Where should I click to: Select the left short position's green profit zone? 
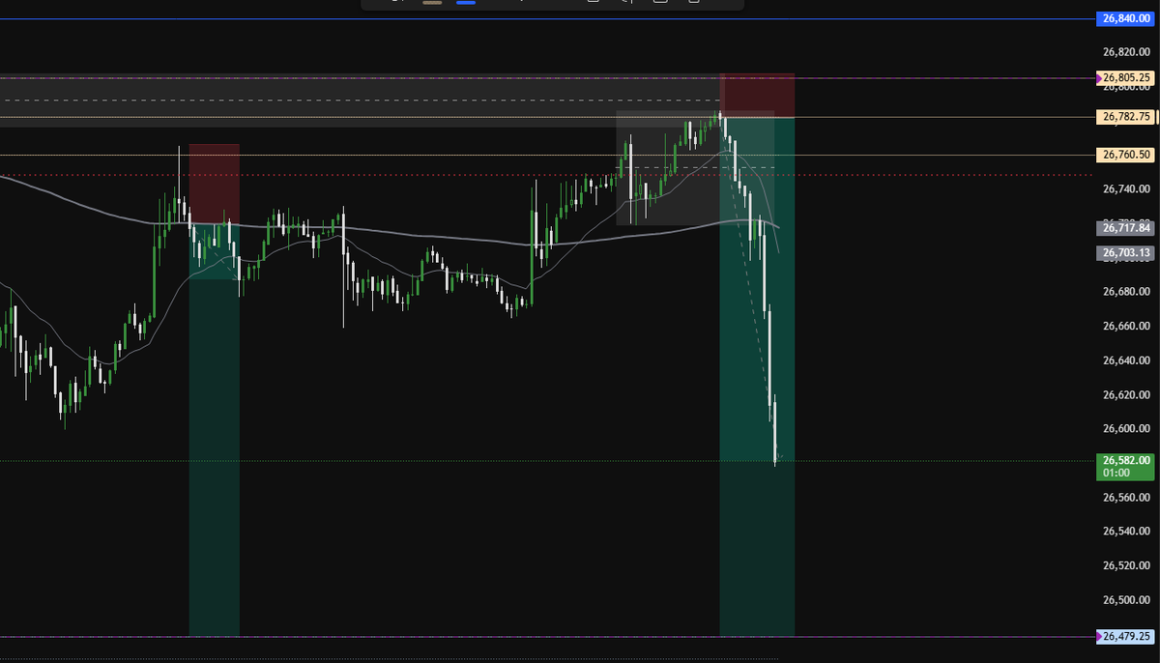(214, 429)
